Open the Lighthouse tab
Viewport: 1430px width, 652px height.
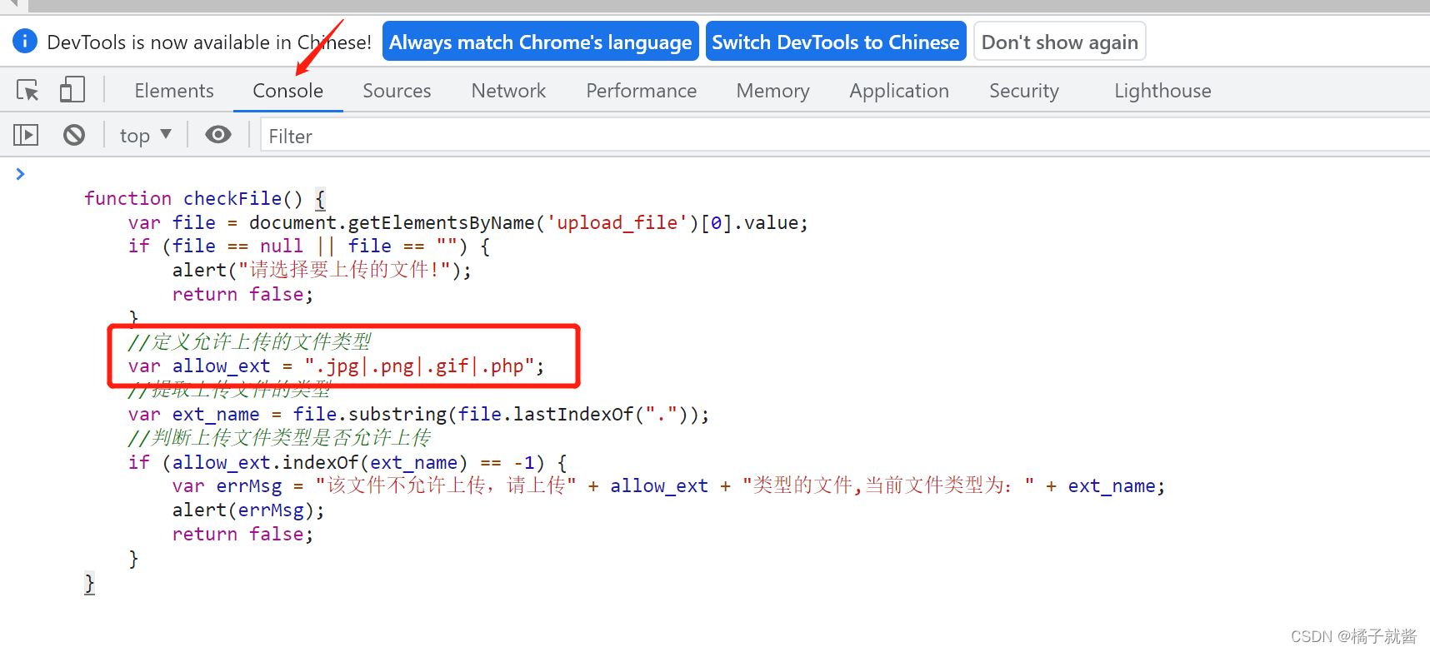pyautogui.click(x=1162, y=90)
